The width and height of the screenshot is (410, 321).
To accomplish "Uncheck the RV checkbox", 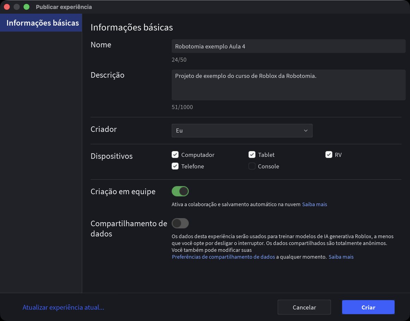I will pyautogui.click(x=329, y=155).
